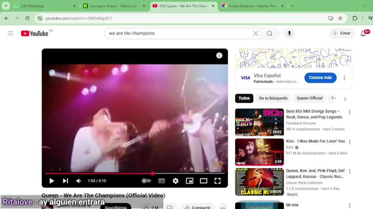373x209 pixels.
Task: Click the Visa Español advertiser name
Action: pos(267,75)
